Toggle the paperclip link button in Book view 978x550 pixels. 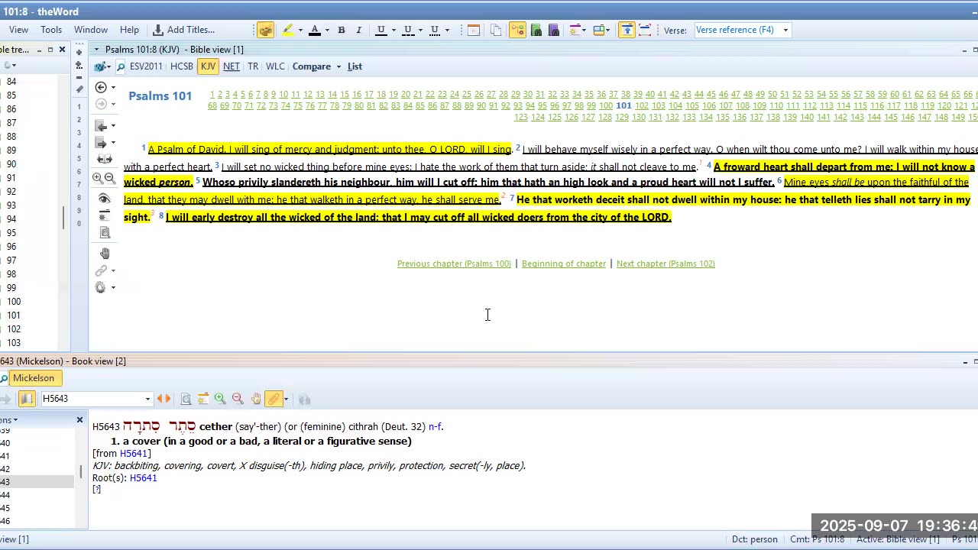[x=274, y=399]
